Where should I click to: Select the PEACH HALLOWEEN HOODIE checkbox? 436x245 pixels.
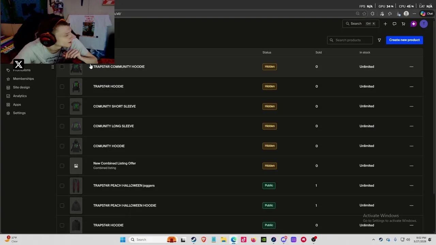(x=62, y=205)
